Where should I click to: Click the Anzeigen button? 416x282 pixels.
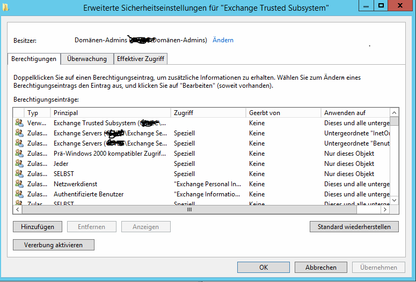pyautogui.click(x=145, y=227)
